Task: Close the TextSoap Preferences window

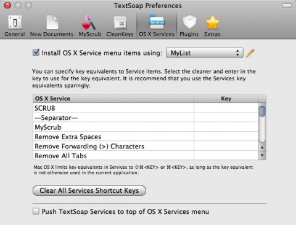Action: [7, 6]
